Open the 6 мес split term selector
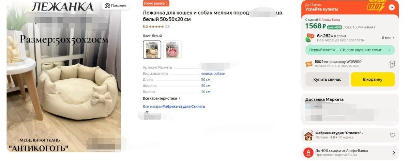 point(388,38)
